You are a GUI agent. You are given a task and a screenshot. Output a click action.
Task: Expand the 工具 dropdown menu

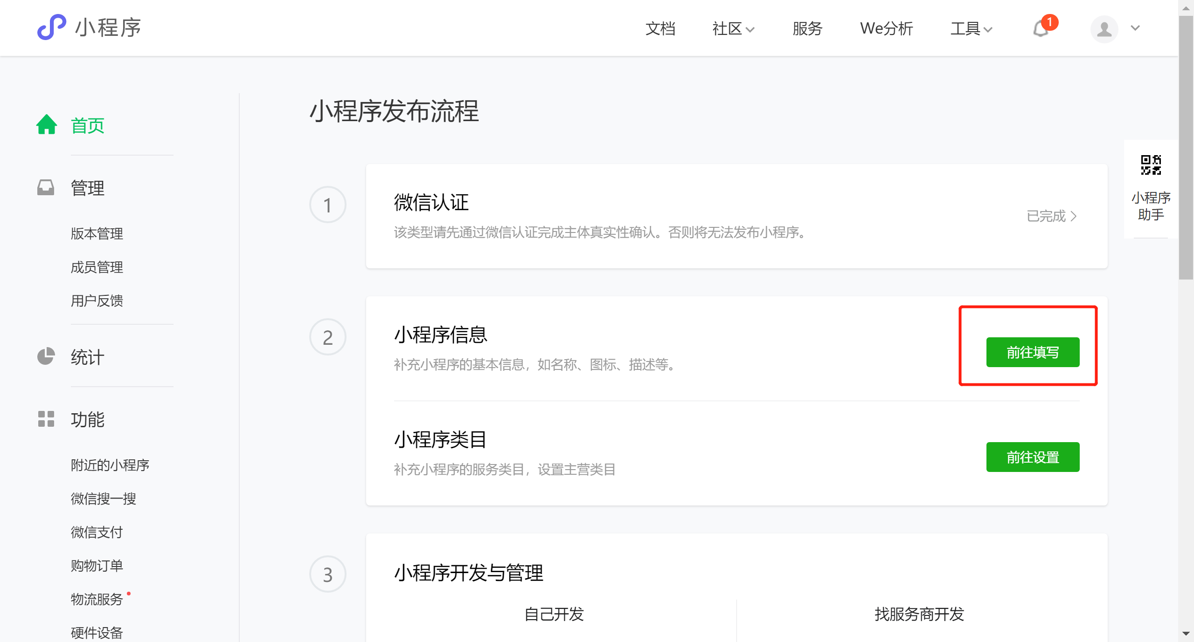(x=972, y=29)
